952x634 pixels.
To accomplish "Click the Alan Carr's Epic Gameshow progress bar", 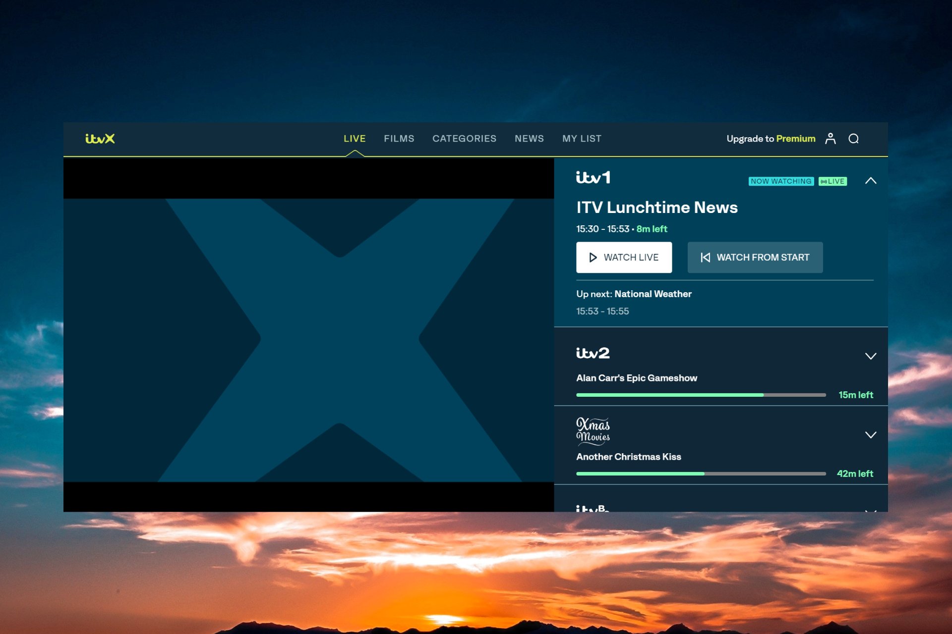I will pyautogui.click(x=701, y=395).
